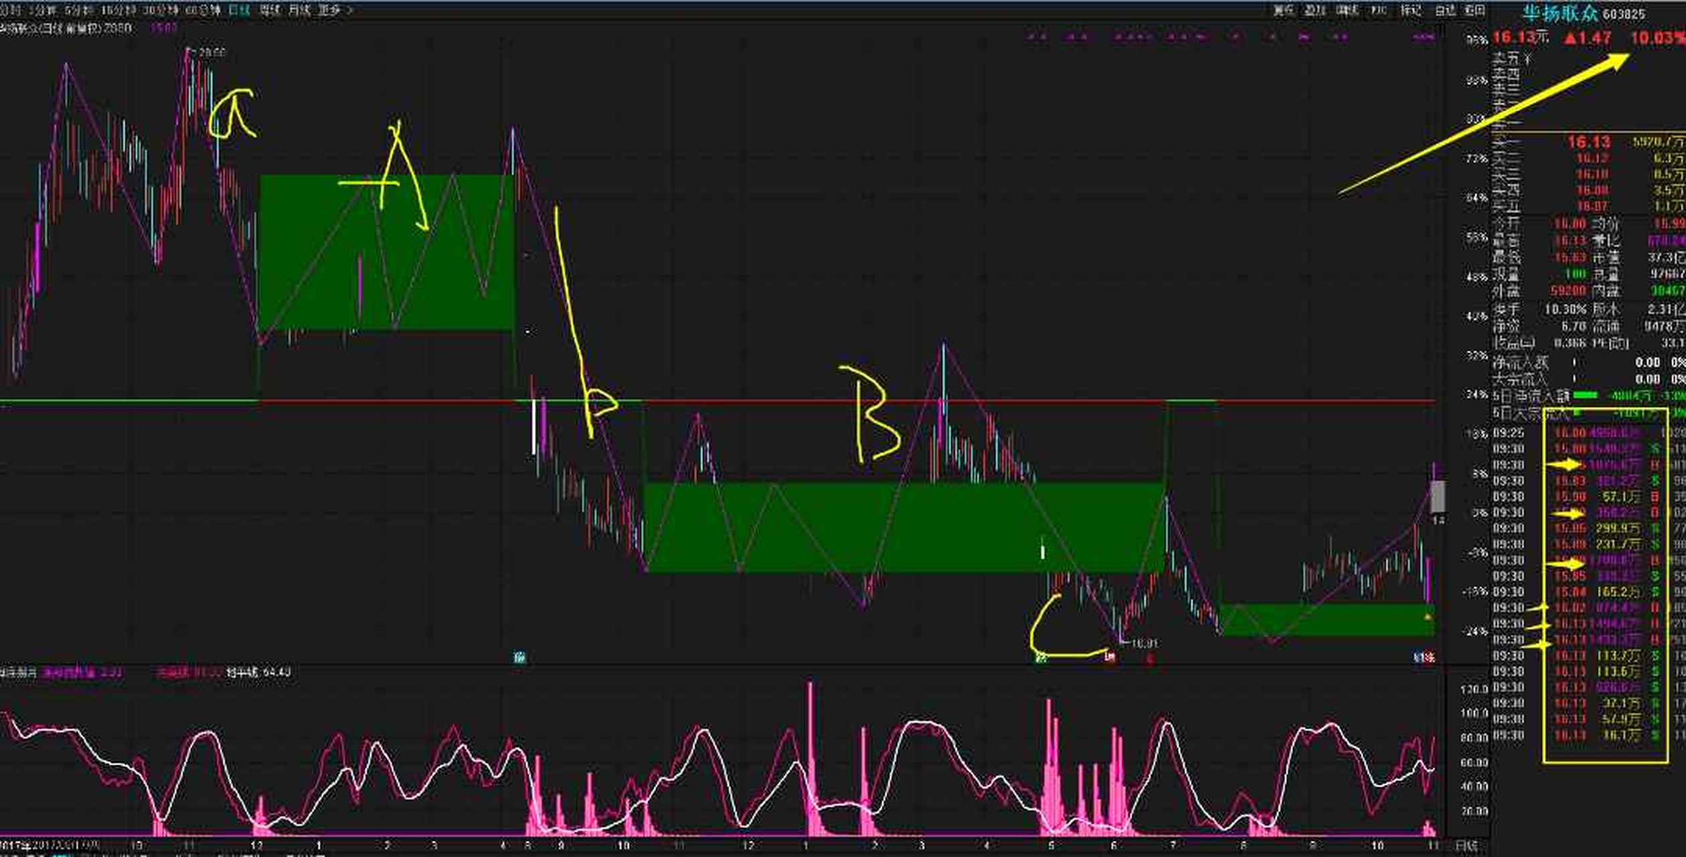Click the 返回 back button
The height and width of the screenshot is (857, 1686).
click(x=1474, y=11)
